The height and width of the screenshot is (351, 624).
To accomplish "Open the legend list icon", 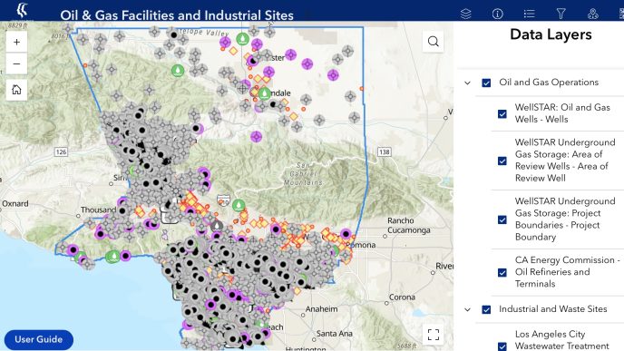I will (x=530, y=14).
